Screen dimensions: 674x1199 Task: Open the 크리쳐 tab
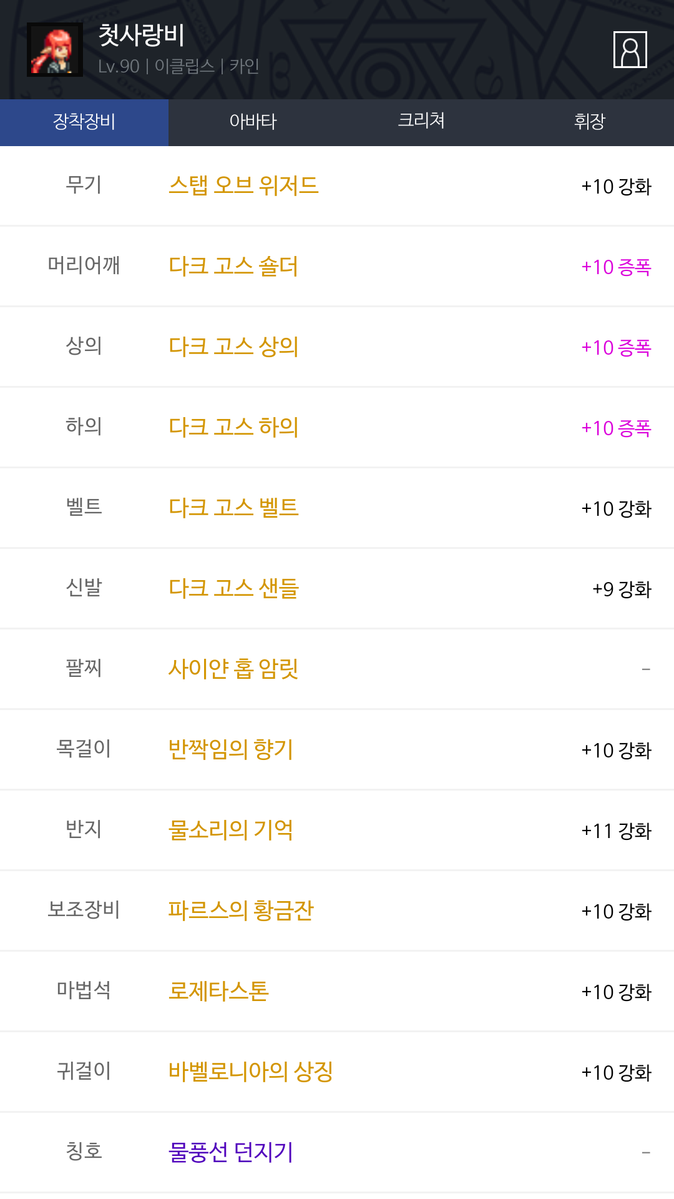click(x=421, y=122)
